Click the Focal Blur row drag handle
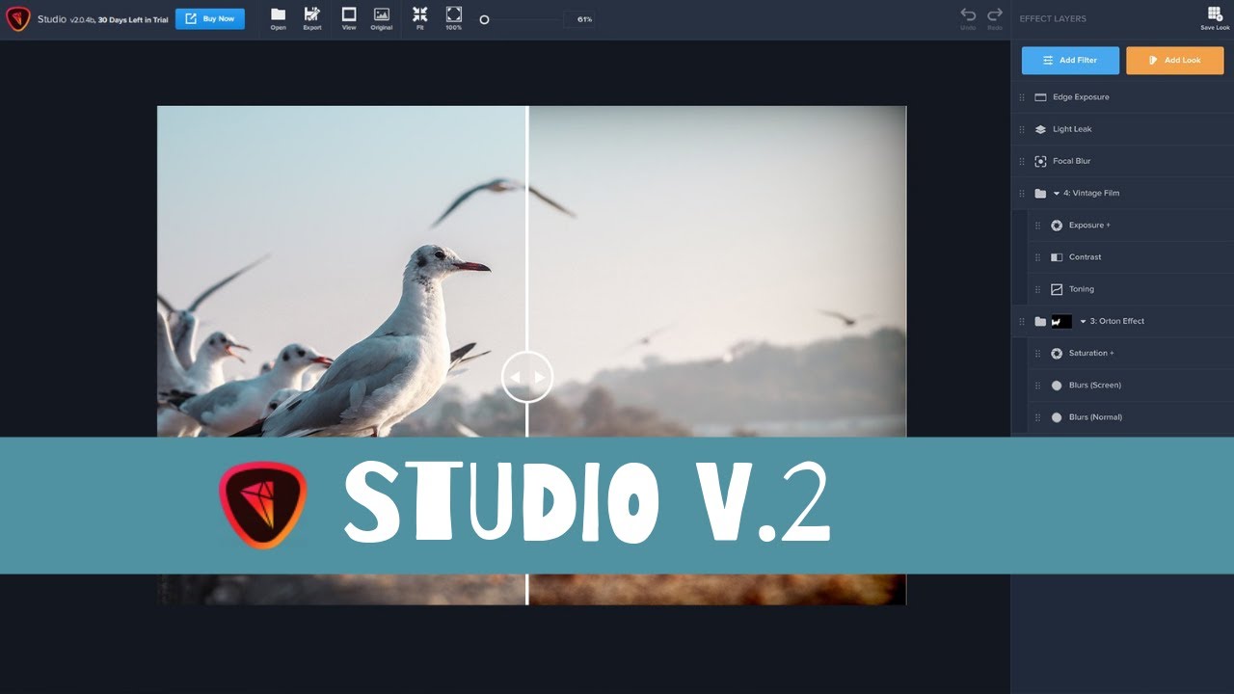1234x694 pixels. (x=1022, y=161)
